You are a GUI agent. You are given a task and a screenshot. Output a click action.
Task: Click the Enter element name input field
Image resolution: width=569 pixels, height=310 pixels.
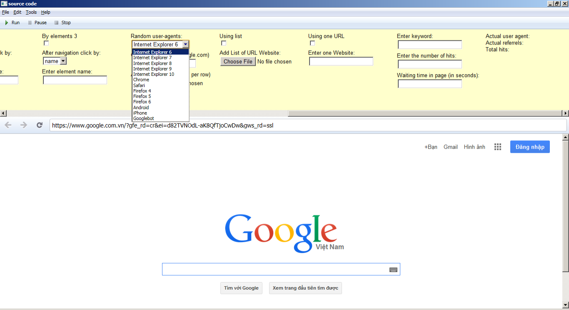pos(75,80)
